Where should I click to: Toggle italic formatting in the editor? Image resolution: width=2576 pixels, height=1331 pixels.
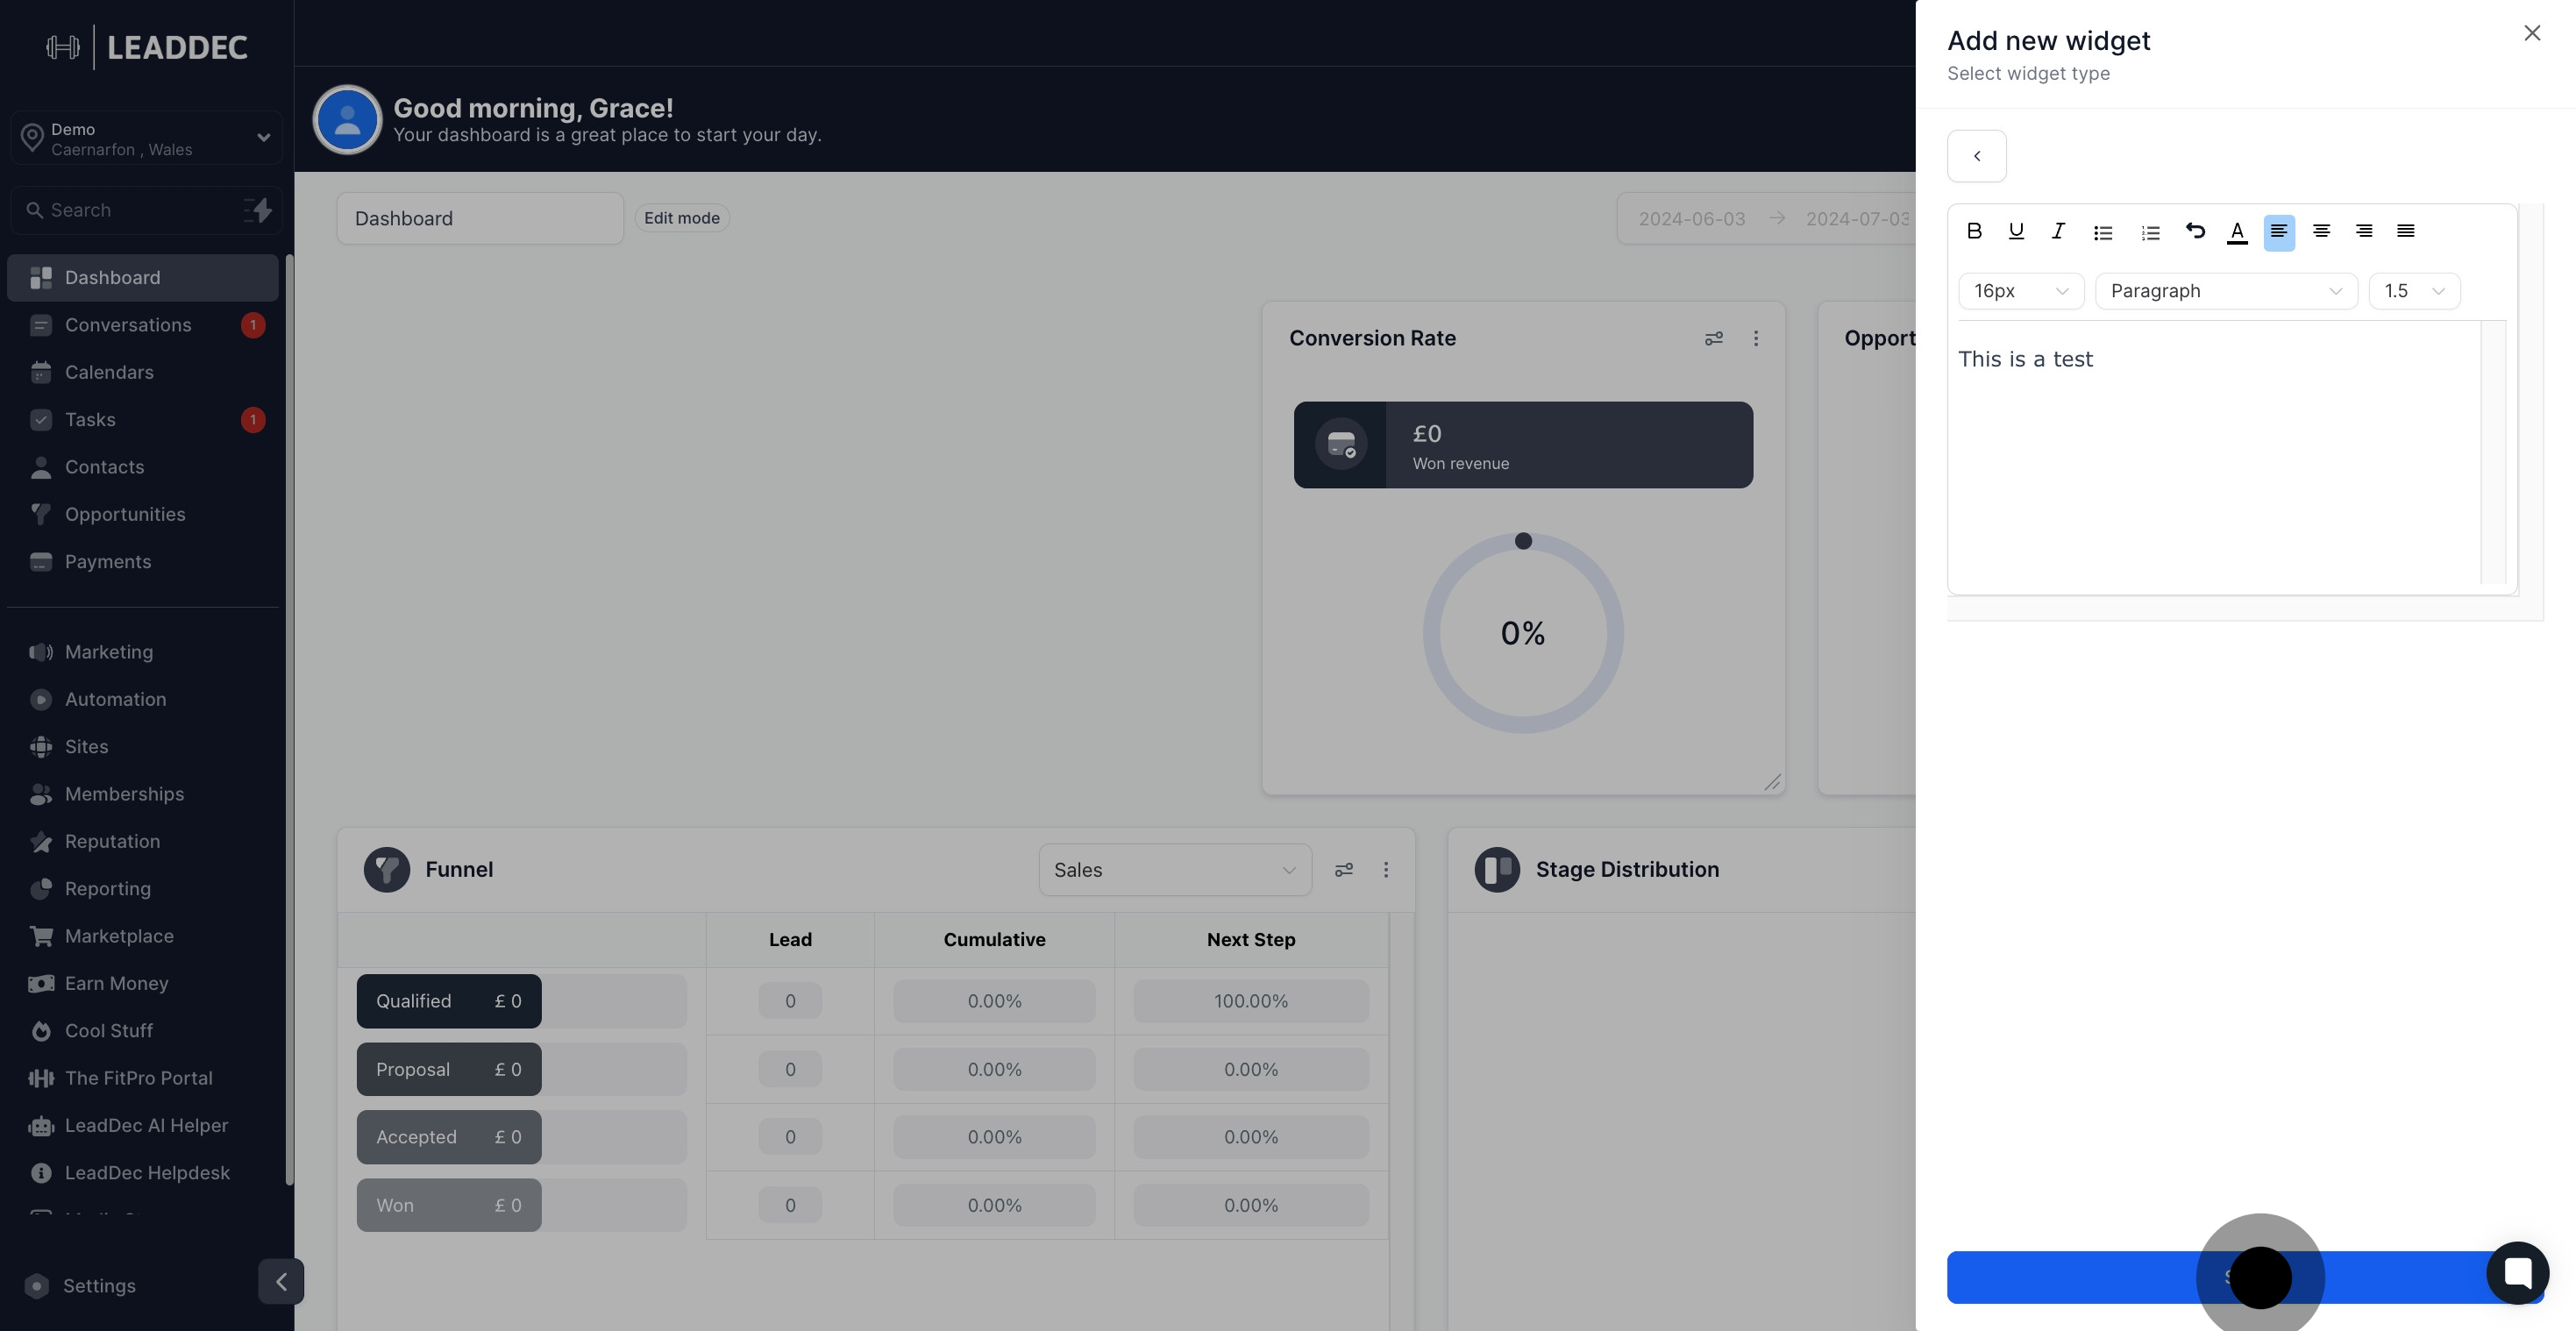pos(2058,231)
